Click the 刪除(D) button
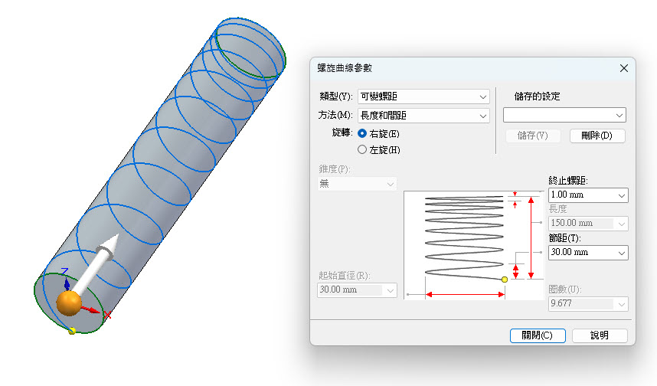This screenshot has width=657, height=386. pos(597,136)
